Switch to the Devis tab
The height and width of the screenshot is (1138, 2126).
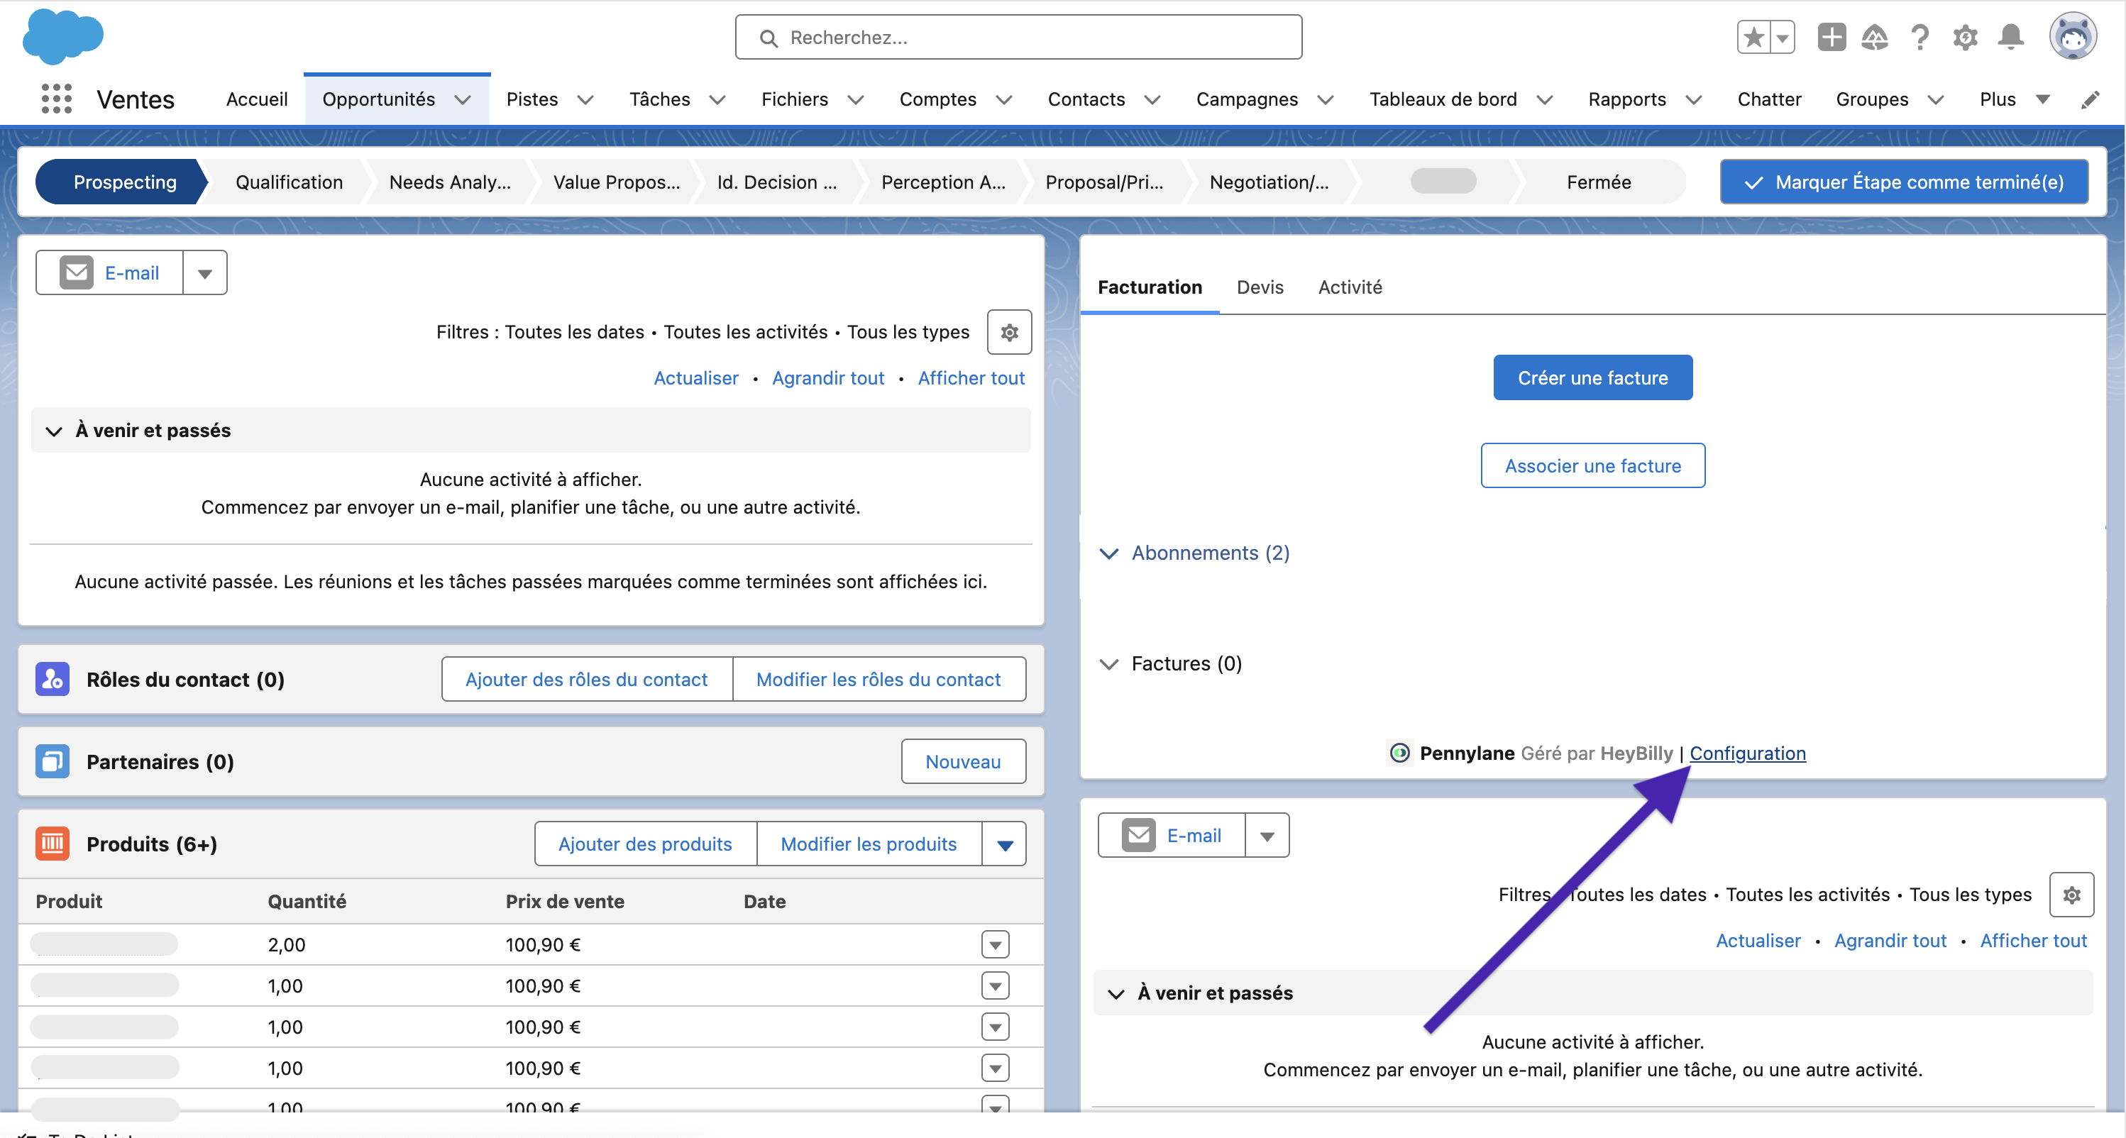coord(1260,287)
